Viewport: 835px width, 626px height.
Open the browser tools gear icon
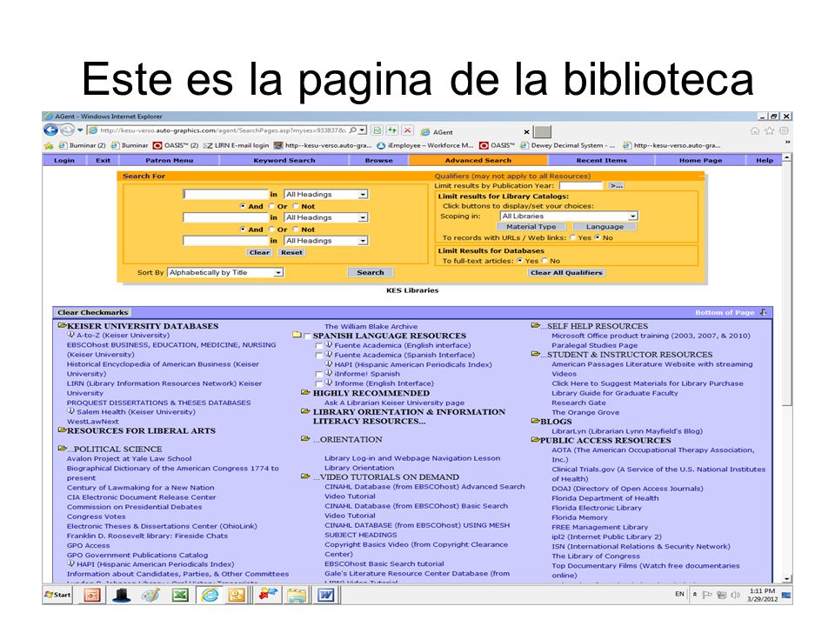784,131
